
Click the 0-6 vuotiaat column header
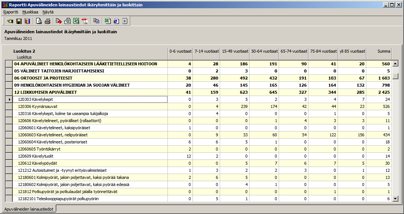(180, 51)
